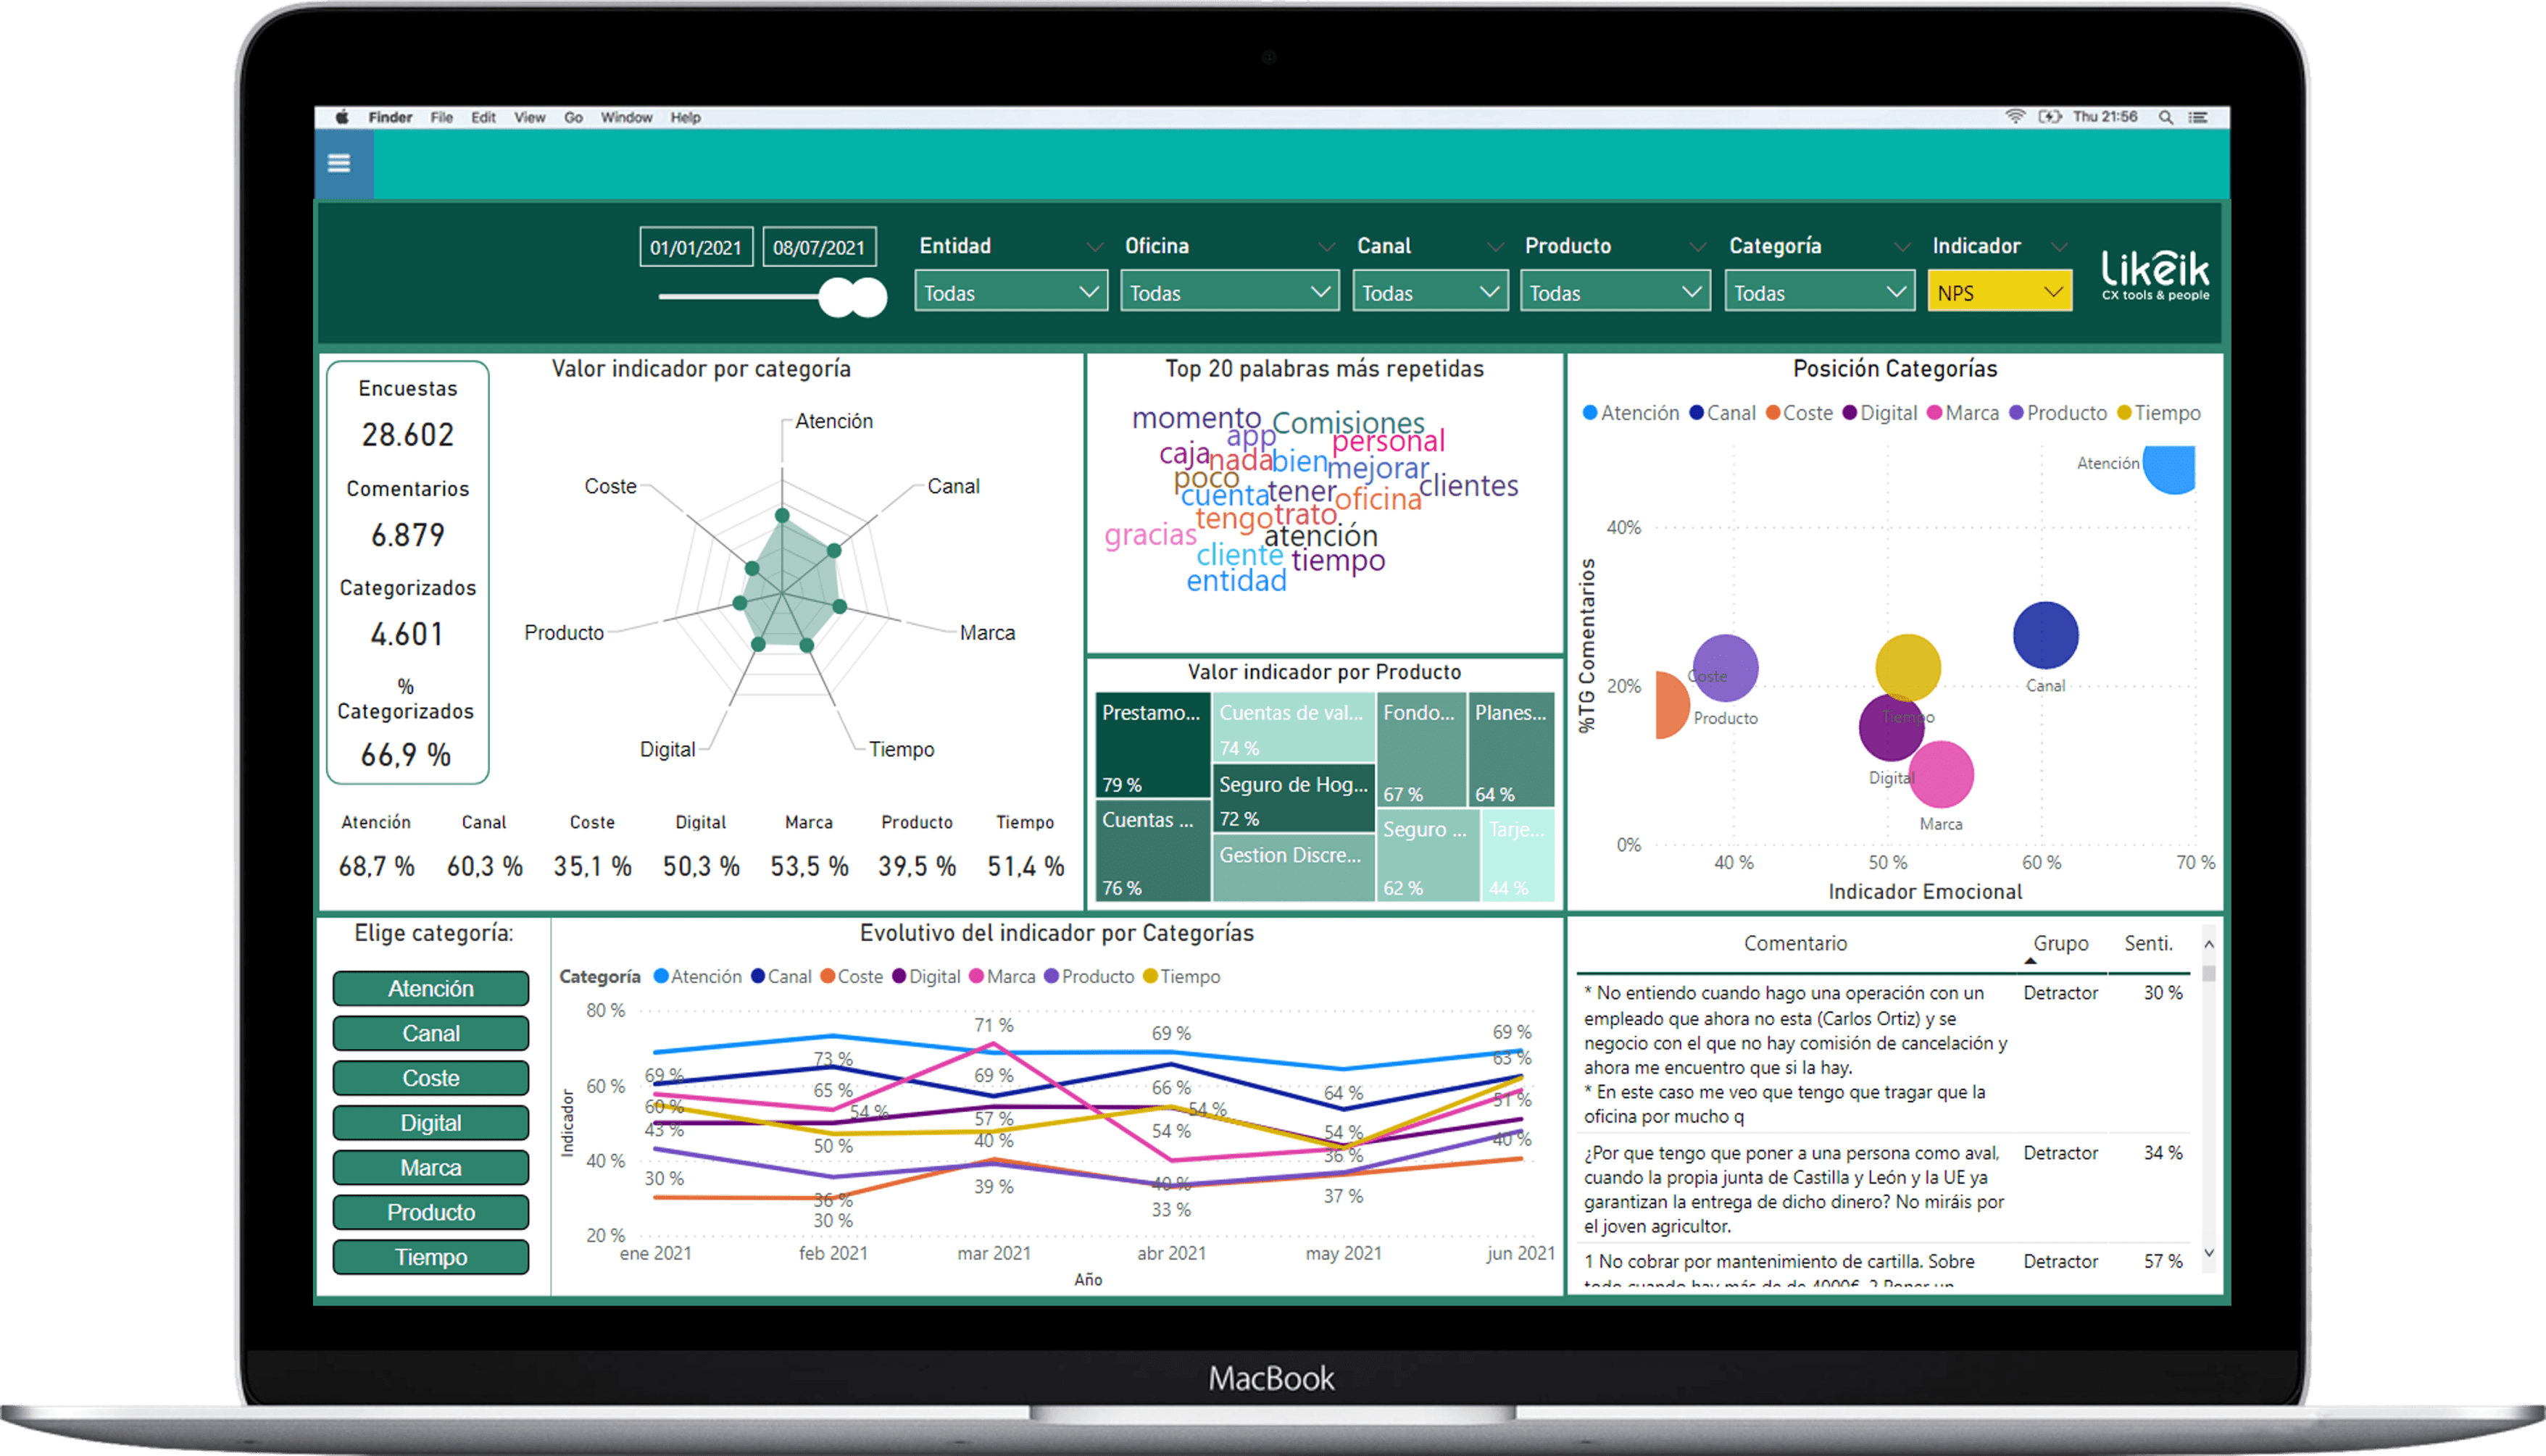
Task: Select the Prestamo 79 % treemap tile
Action: 1152,746
